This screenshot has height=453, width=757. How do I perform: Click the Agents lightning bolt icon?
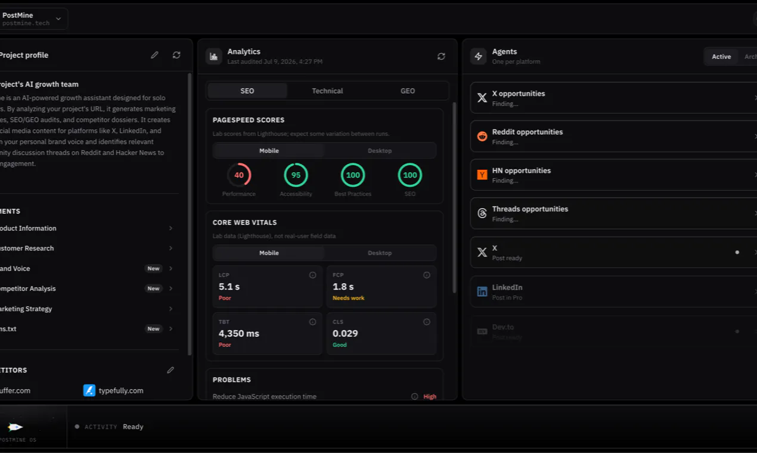(x=478, y=57)
